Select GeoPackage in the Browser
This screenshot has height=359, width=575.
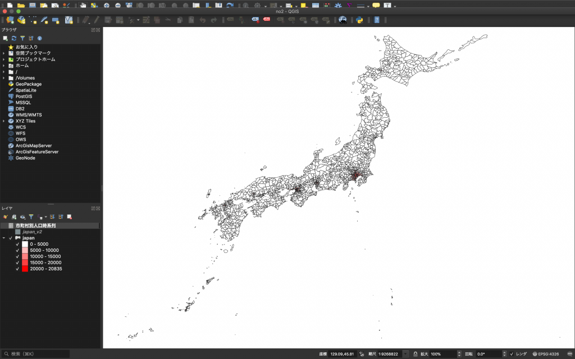[x=29, y=84]
